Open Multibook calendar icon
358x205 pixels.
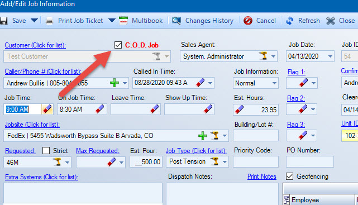pyautogui.click(x=123, y=21)
